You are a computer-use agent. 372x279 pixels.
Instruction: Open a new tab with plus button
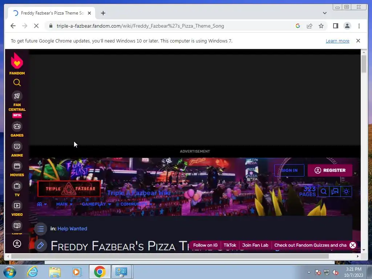(x=103, y=13)
